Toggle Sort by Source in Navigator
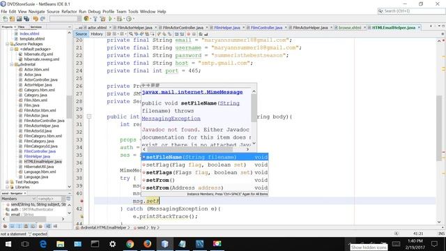Image resolution: width=446 pixels, height=251 pixels. click(x=55, y=226)
